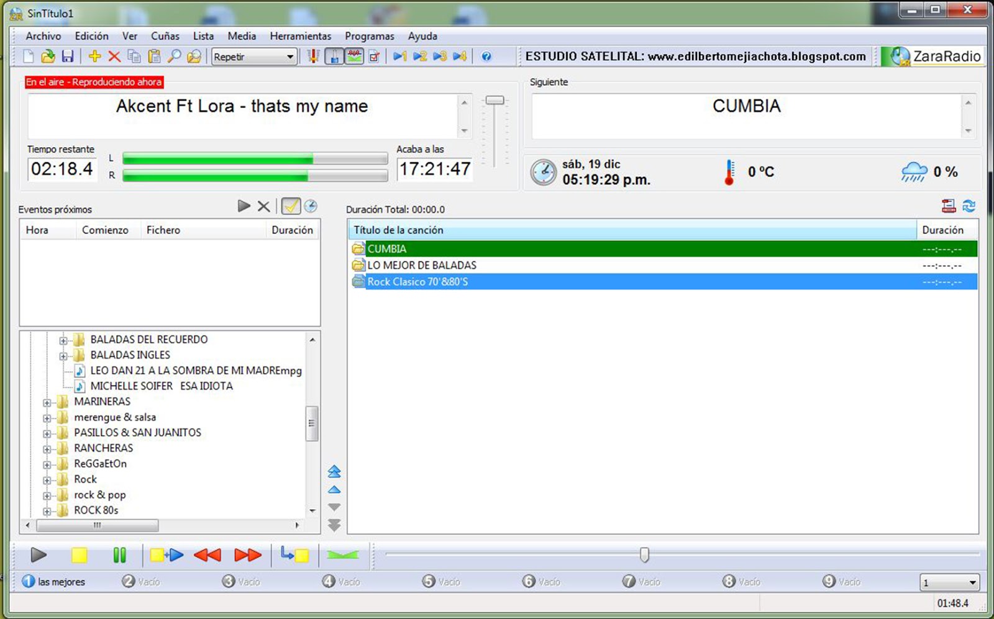Open the Repetir mode dropdown
This screenshot has height=619, width=994.
pos(291,56)
